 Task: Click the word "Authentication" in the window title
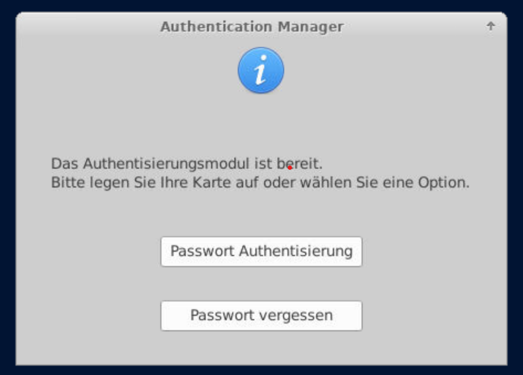(216, 27)
